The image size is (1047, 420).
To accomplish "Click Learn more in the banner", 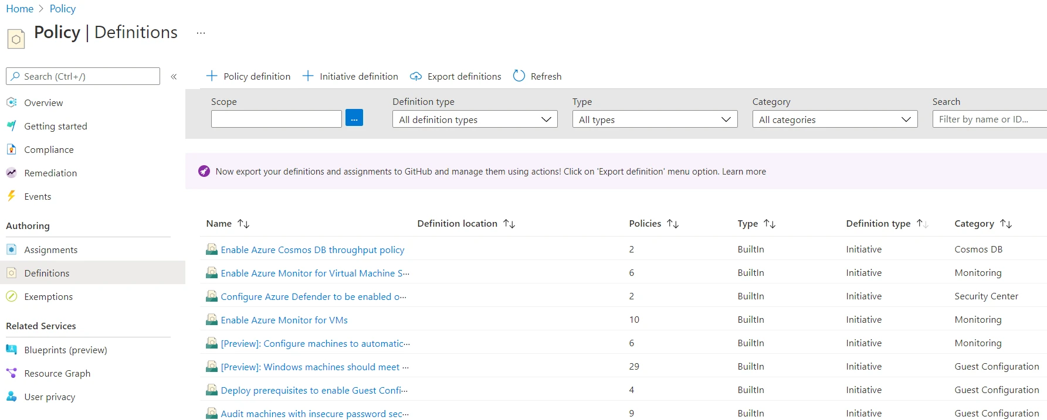I will point(744,172).
